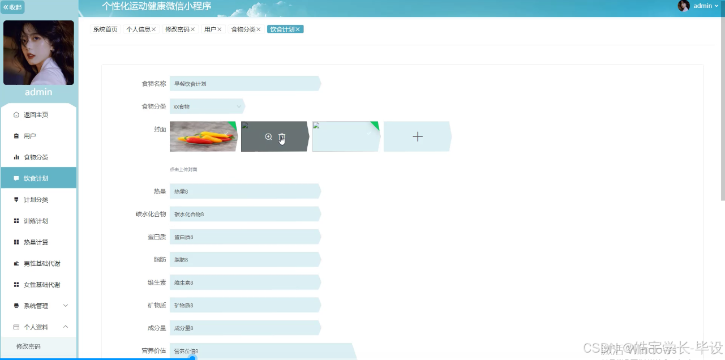Click the zoom preview icon on hovered cover
The image size is (725, 360).
(x=268, y=136)
